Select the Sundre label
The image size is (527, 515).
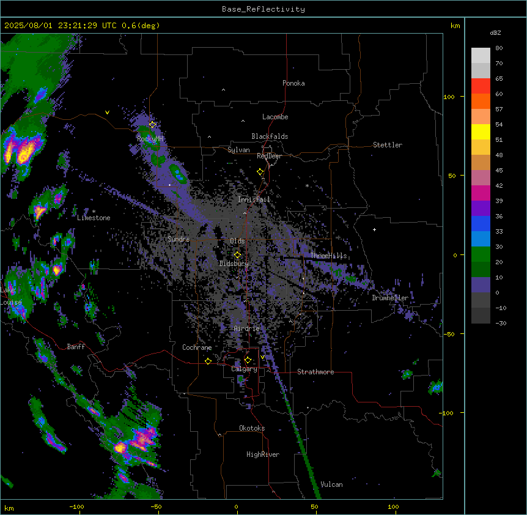(x=179, y=239)
